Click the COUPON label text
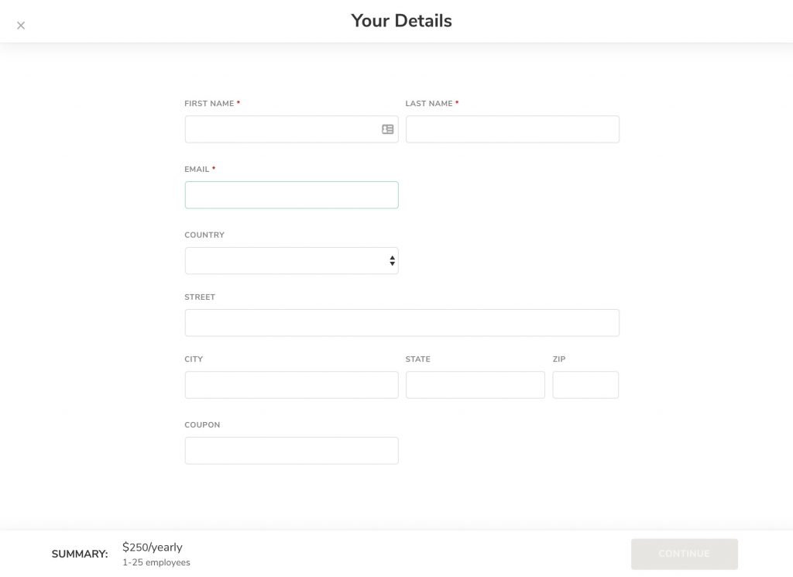 click(202, 425)
